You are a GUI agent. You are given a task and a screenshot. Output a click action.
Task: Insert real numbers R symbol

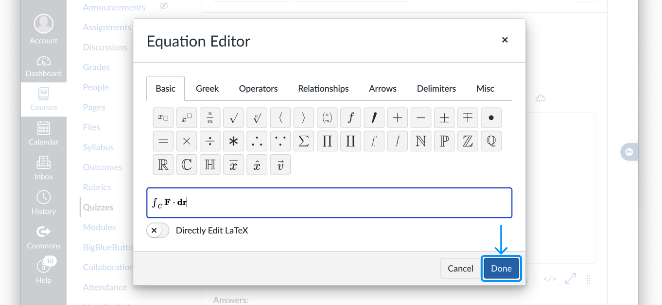pyautogui.click(x=163, y=164)
